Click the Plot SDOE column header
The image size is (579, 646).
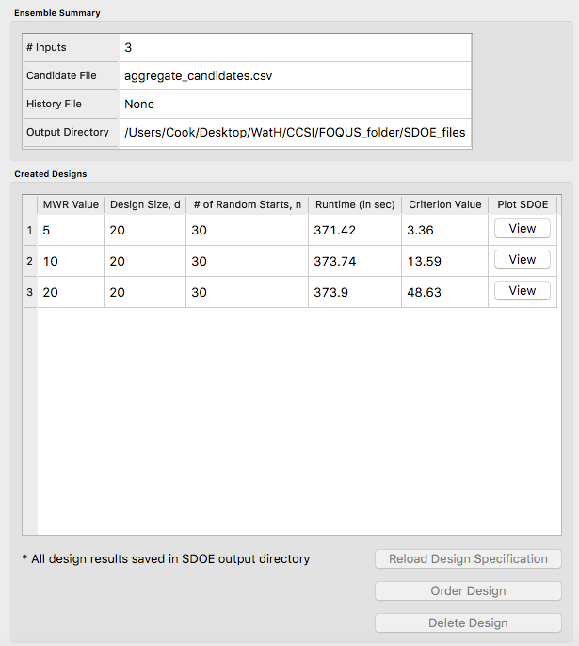click(523, 204)
